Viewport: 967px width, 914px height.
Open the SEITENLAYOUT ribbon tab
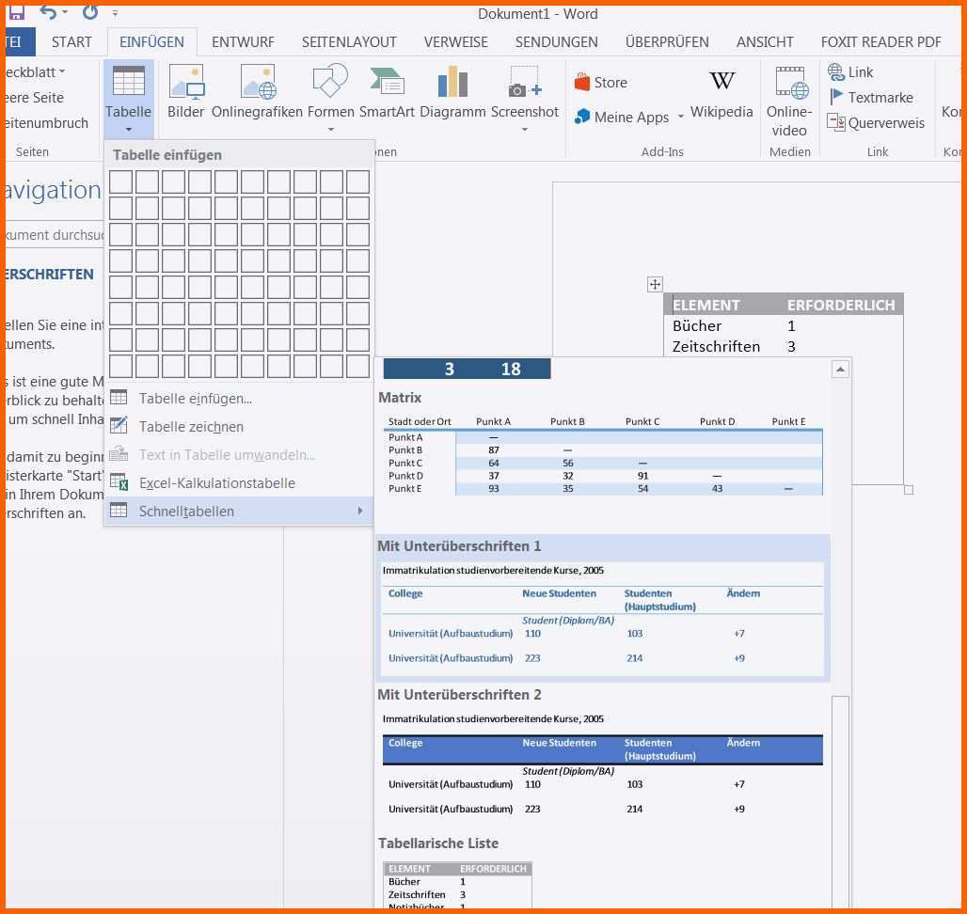(349, 42)
